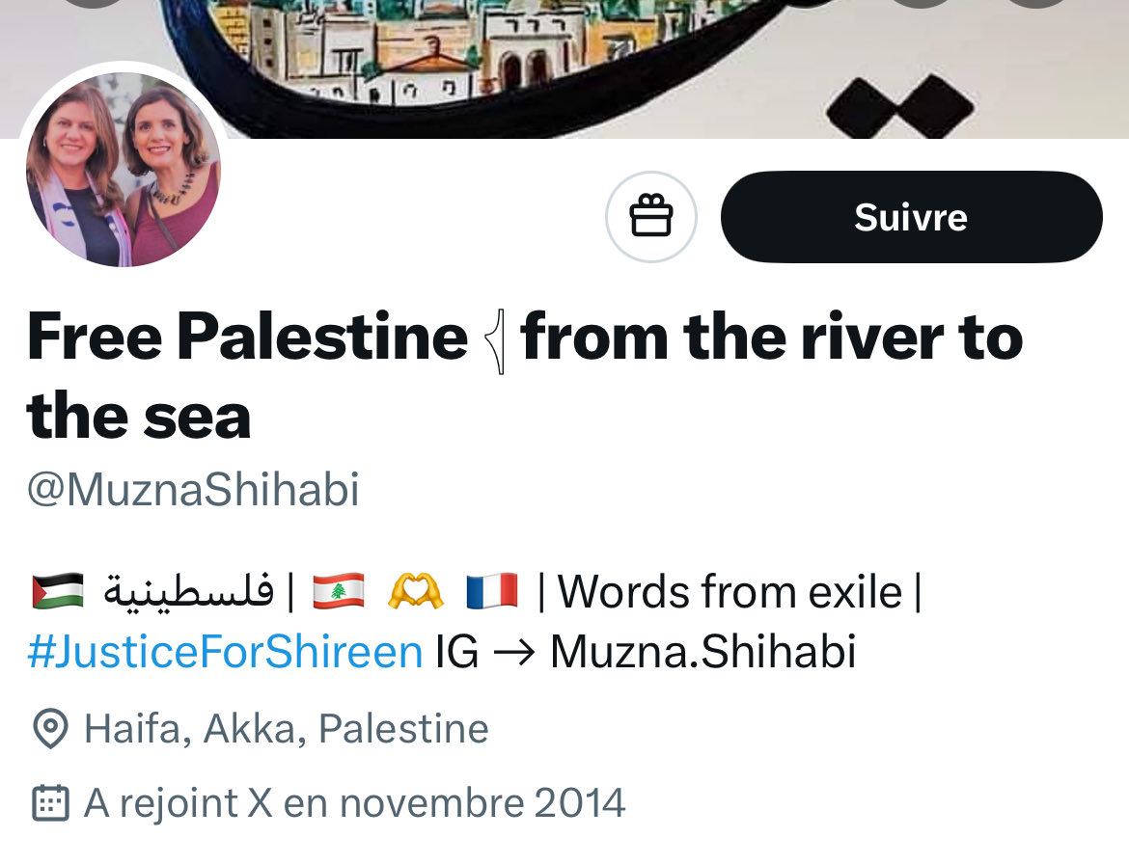This screenshot has width=1129, height=864.
Task: Click the black diamond shapes in banner
Action: pyautogui.click(x=900, y=106)
